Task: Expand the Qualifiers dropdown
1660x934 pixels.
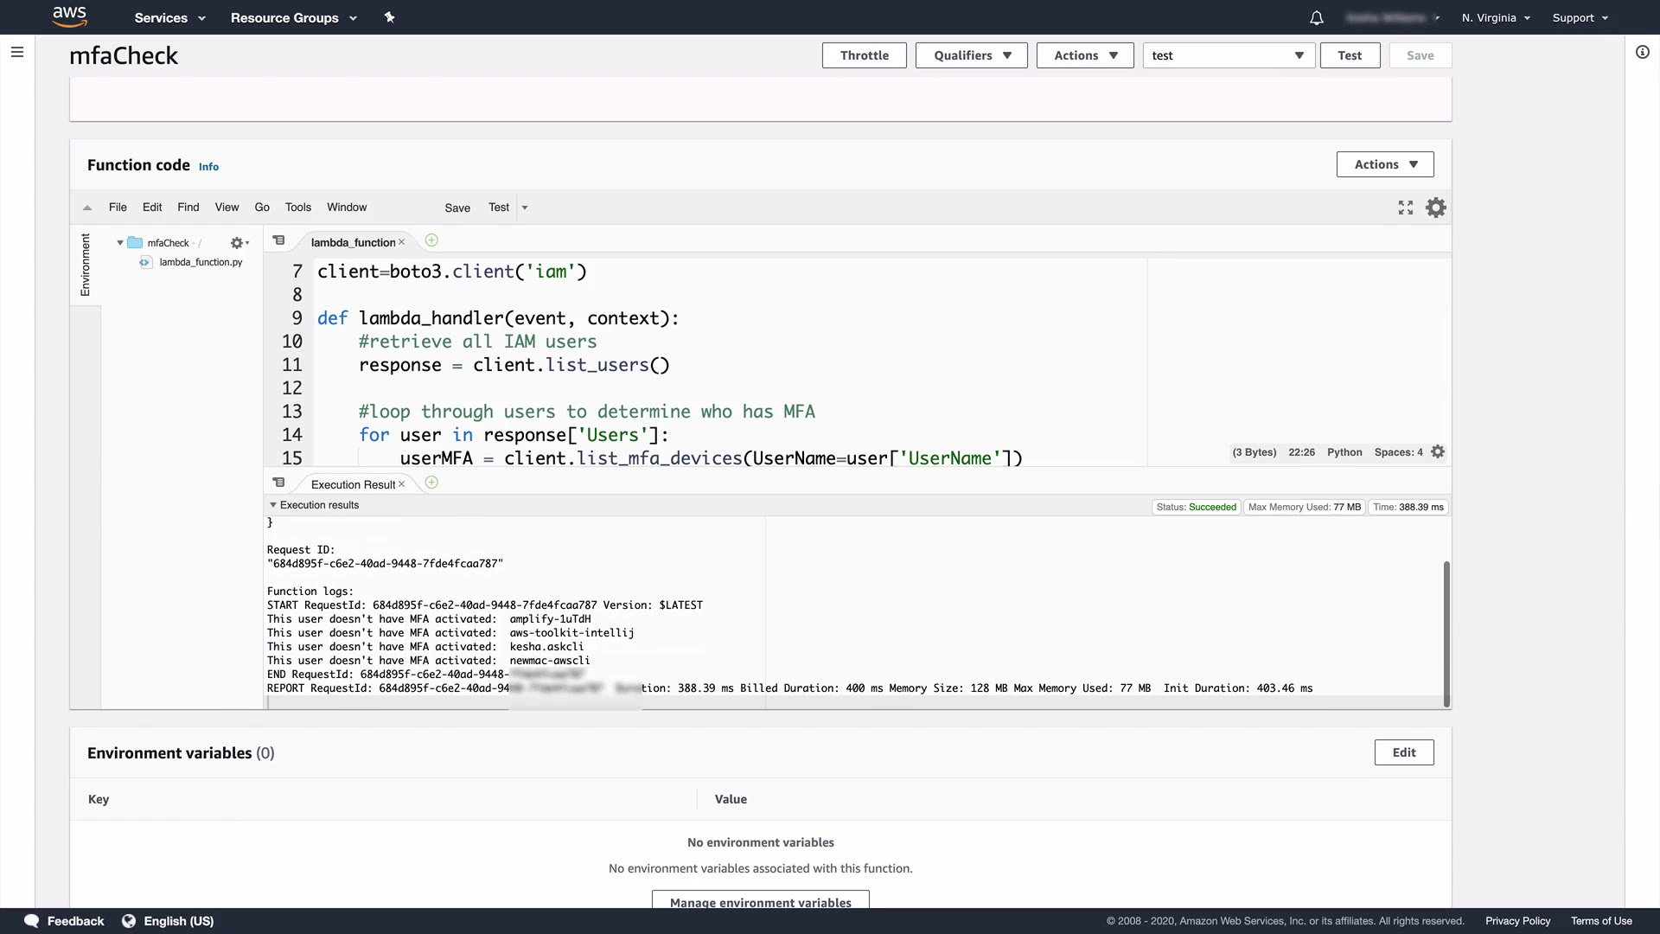Action: (x=971, y=55)
